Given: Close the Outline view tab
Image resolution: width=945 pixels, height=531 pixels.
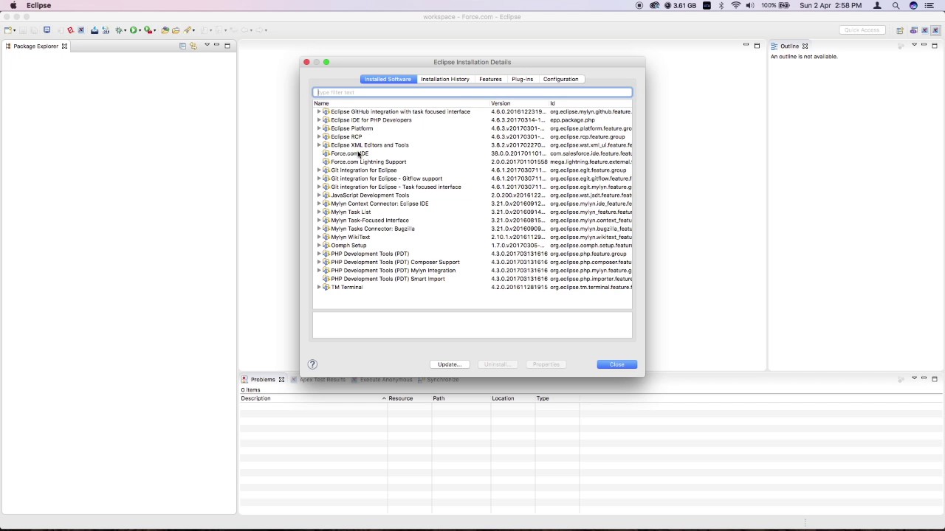Looking at the screenshot, I should click(805, 46).
